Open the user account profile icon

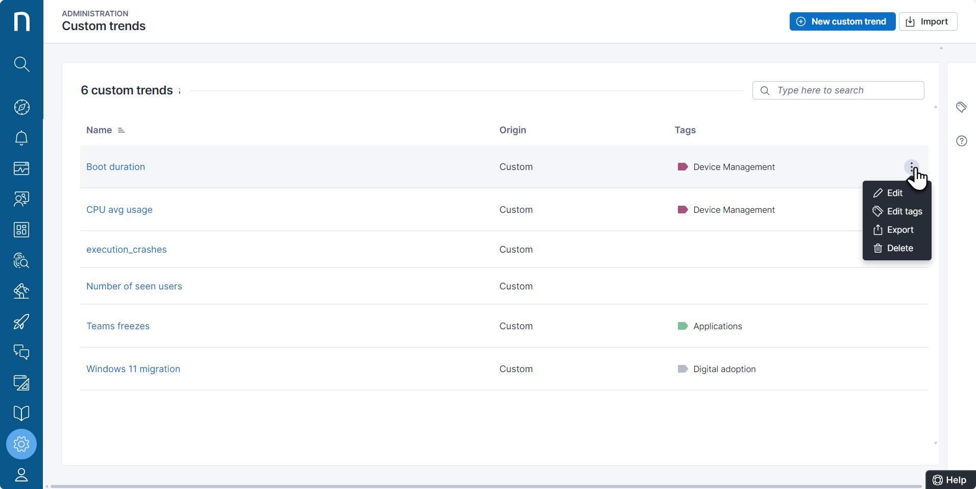[21, 475]
